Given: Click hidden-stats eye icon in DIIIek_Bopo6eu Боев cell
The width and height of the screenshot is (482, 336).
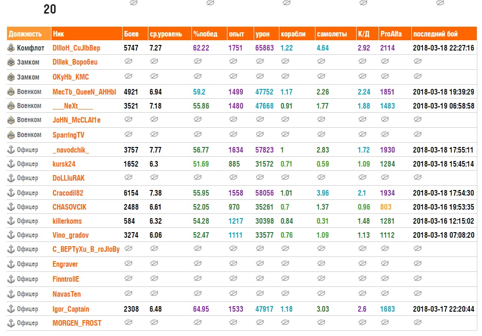Looking at the screenshot, I should (129, 61).
